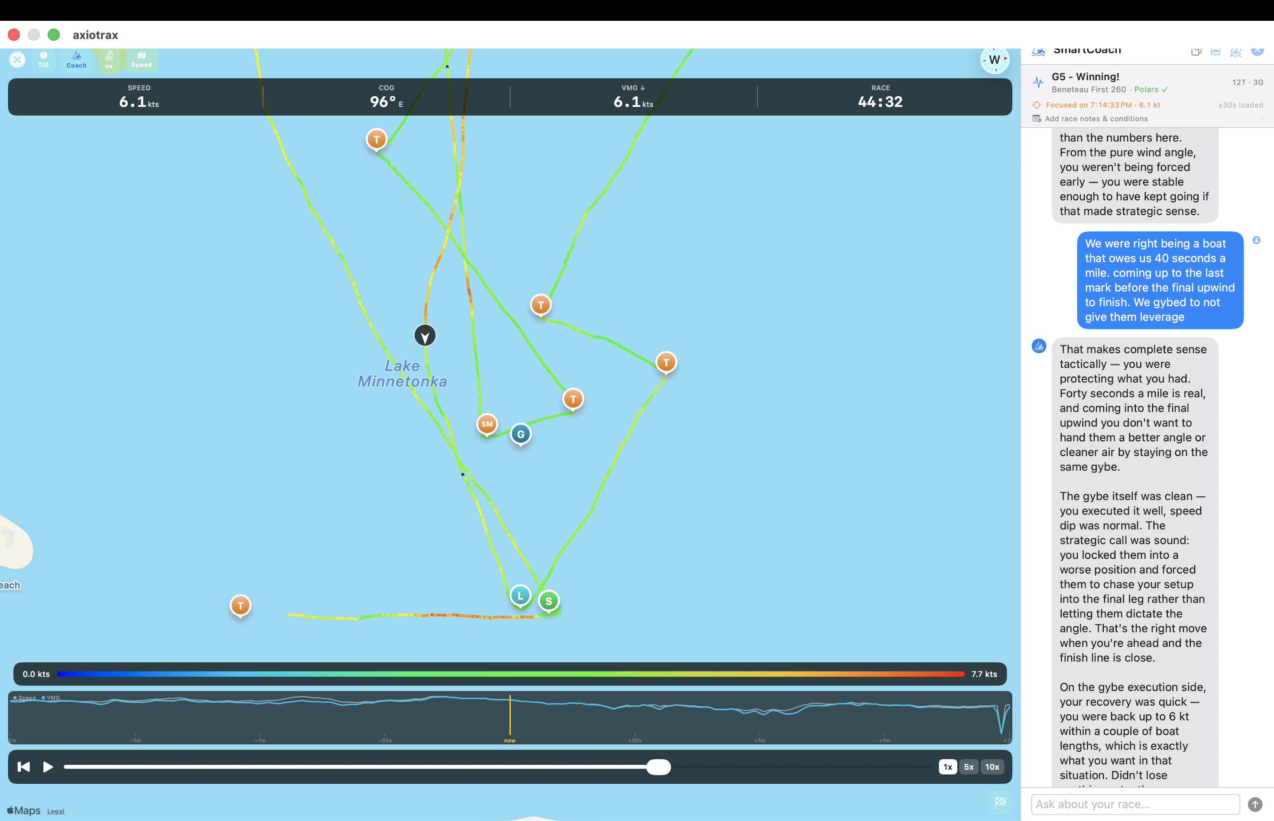Click the pulse icon beside G5 - Winning!

(x=1038, y=82)
